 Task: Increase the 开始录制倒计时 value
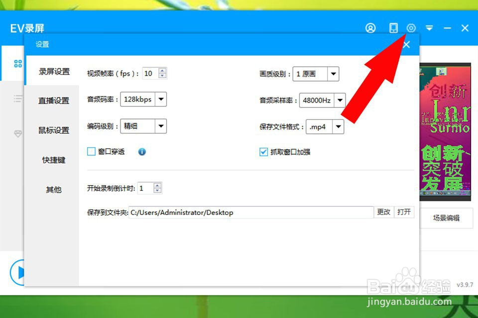(157, 186)
